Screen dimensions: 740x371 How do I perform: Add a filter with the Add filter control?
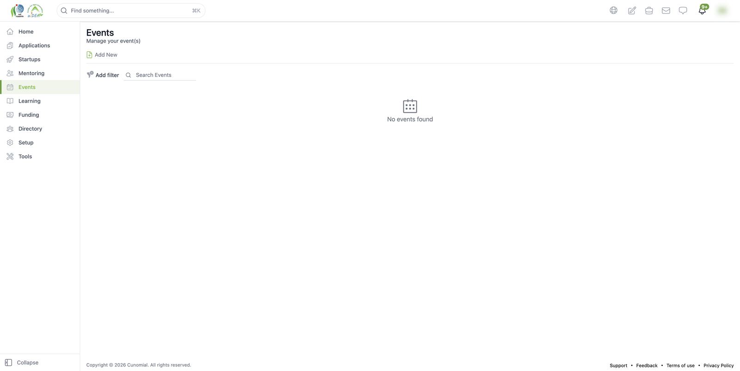[x=103, y=74]
